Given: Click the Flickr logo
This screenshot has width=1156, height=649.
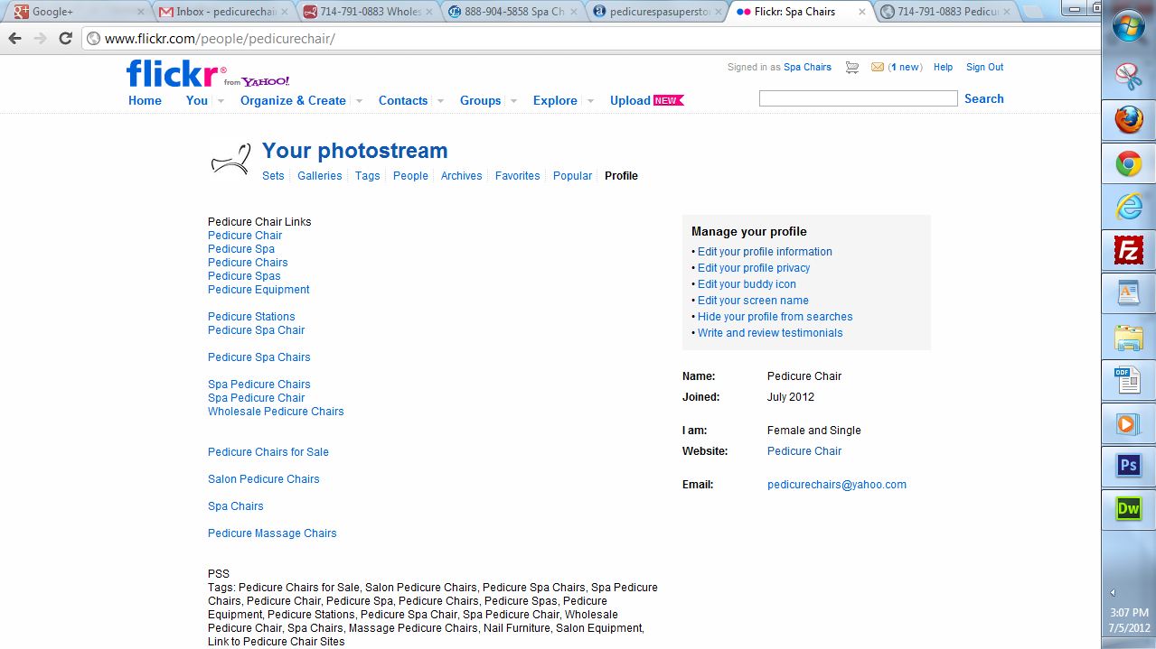Looking at the screenshot, I should pyautogui.click(x=173, y=72).
